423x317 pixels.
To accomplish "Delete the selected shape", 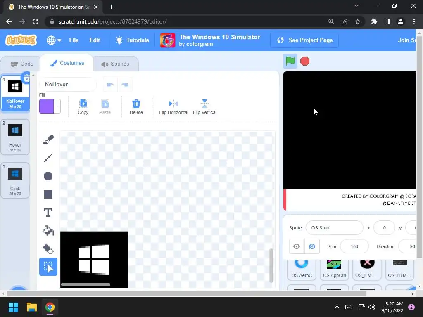I will click(x=136, y=107).
